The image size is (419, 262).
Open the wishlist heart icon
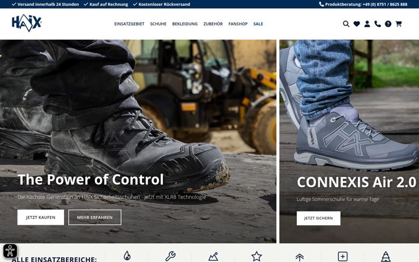pyautogui.click(x=357, y=24)
